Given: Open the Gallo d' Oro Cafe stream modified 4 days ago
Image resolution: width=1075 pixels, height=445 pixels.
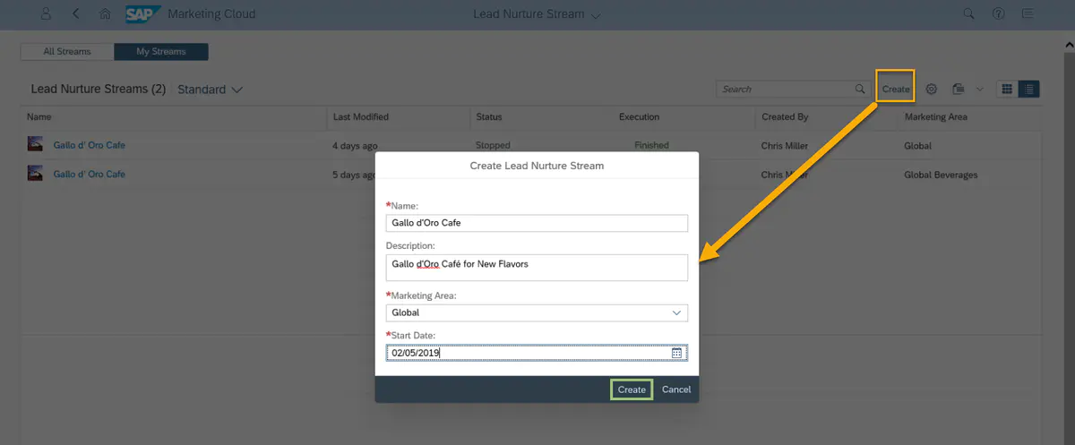Looking at the screenshot, I should (x=90, y=145).
